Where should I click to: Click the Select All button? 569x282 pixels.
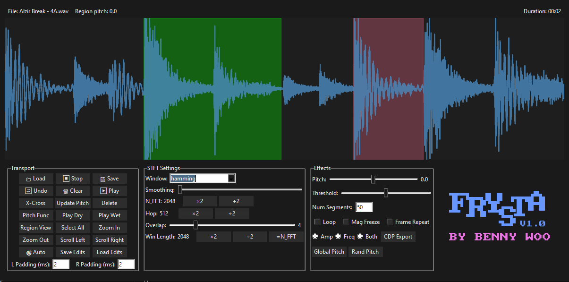[73, 228]
